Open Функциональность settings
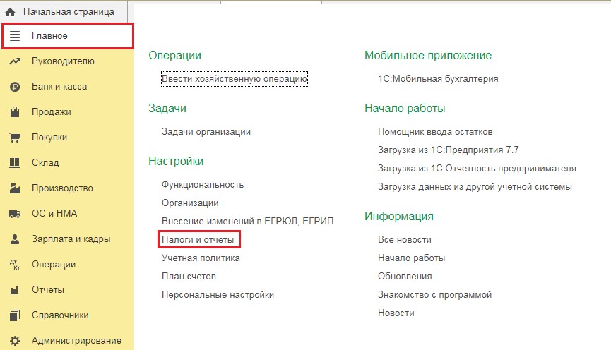 203,185
